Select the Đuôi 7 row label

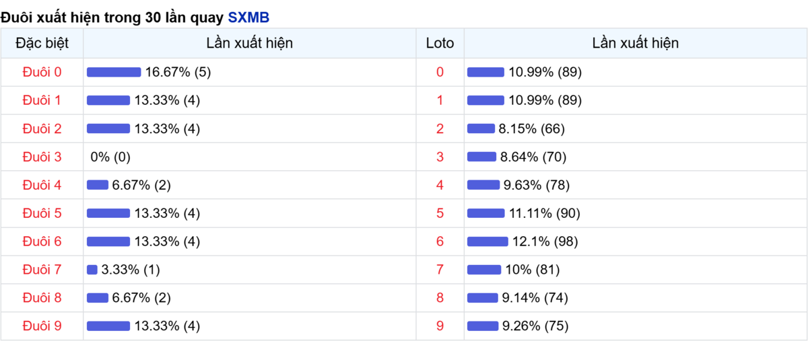[x=42, y=270]
